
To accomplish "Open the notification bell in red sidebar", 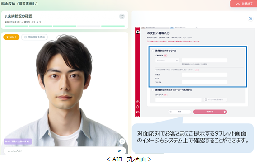I will (x=138, y=107).
